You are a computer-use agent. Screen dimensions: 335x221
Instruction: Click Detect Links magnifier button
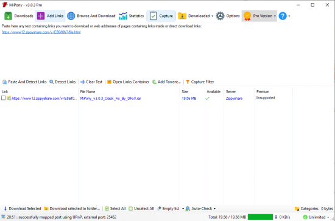pyautogui.click(x=62, y=82)
